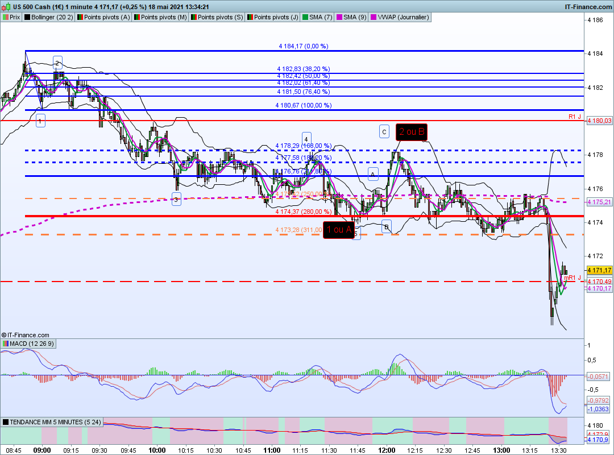The height and width of the screenshot is (455, 614).
Task: Click the Fibonacci label 4 178,29 (168,00 %)
Action: (x=304, y=146)
